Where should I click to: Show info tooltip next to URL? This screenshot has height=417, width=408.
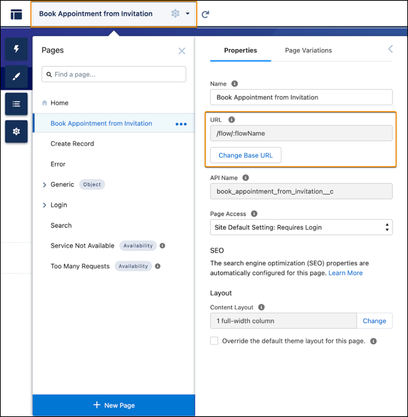[231, 120]
